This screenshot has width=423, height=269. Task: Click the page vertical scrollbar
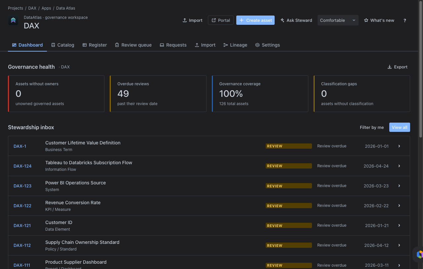pos(421,69)
